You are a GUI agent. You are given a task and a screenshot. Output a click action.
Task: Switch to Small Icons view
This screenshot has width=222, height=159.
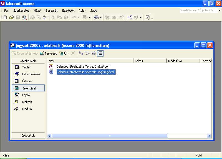tap(87, 53)
